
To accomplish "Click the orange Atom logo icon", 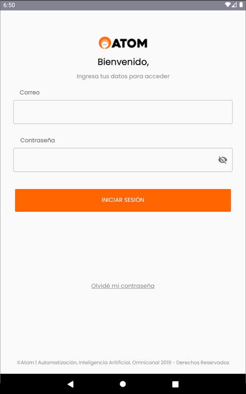I will coord(105,43).
